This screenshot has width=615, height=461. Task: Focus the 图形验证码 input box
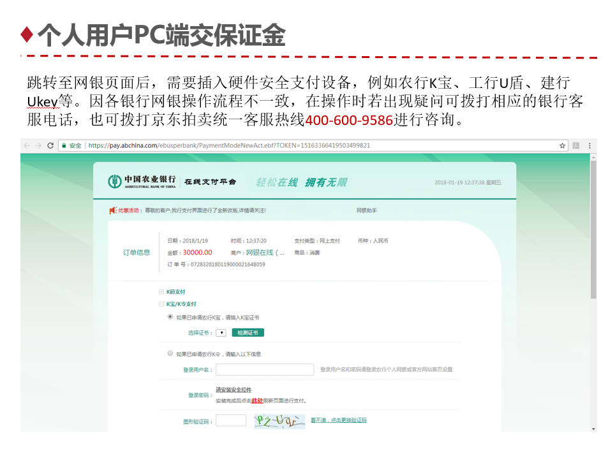[x=231, y=420]
